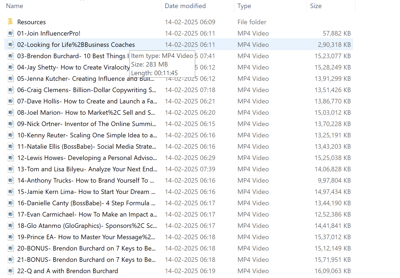Click the Resources folder icon
The height and width of the screenshot is (278, 400).
tap(10, 22)
